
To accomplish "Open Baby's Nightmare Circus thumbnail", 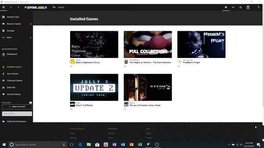I will coord(94,44).
